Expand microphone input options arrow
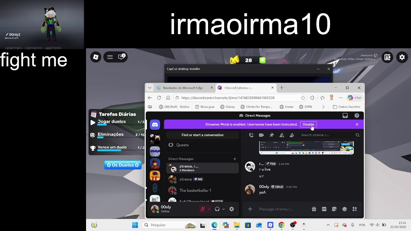 pos(209,209)
